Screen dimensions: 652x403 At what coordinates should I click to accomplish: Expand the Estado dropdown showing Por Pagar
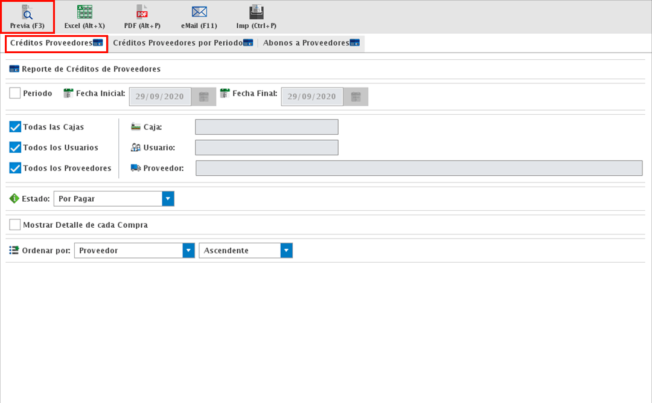click(168, 199)
